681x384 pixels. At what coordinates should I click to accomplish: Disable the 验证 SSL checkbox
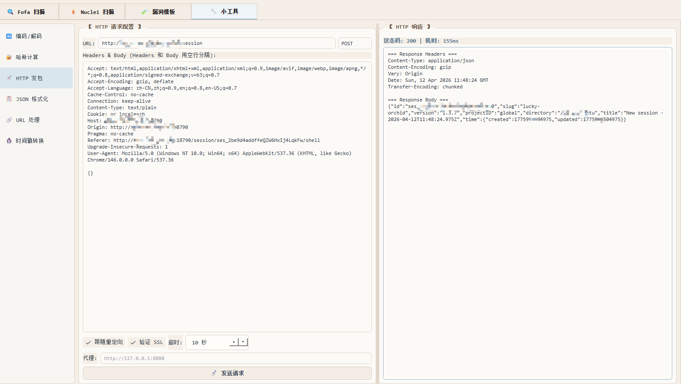[x=133, y=342]
